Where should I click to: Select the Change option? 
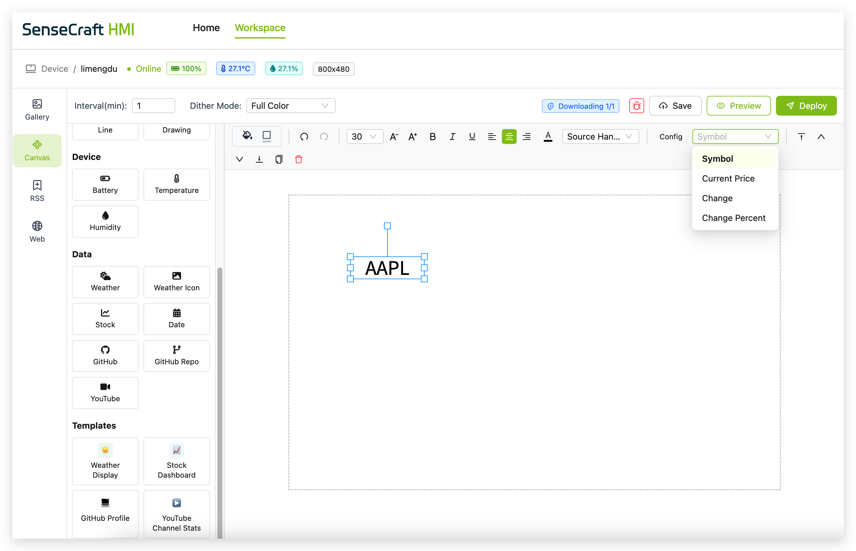pyautogui.click(x=735, y=198)
